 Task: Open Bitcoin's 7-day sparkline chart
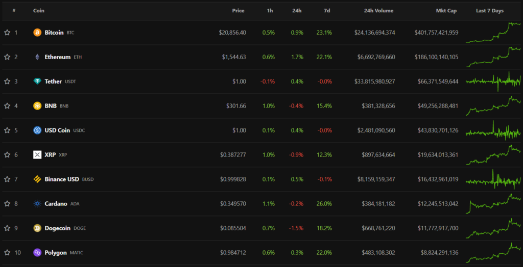click(x=493, y=33)
